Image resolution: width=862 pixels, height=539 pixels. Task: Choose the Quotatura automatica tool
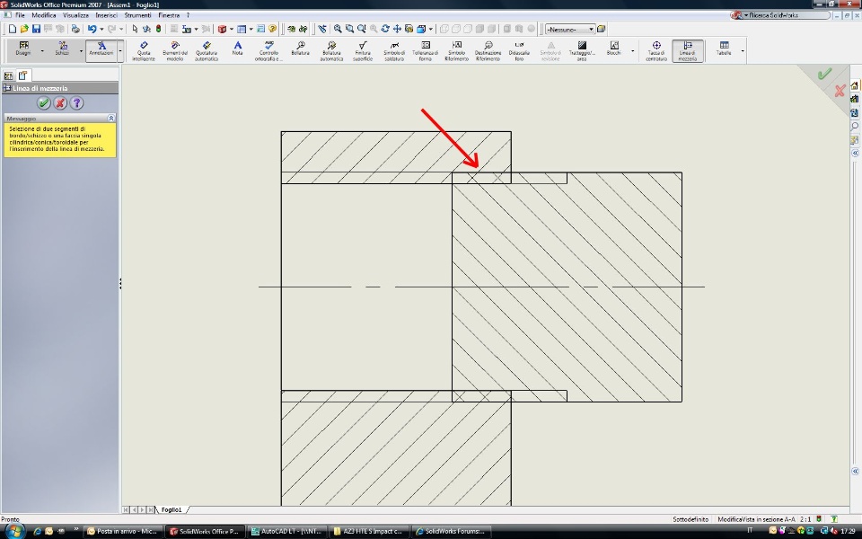pos(207,50)
